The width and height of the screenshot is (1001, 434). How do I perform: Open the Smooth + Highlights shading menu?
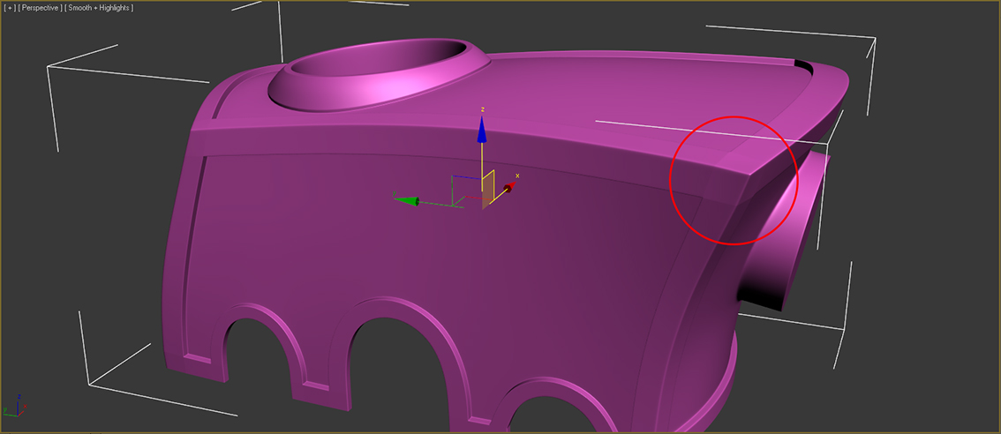(x=99, y=8)
